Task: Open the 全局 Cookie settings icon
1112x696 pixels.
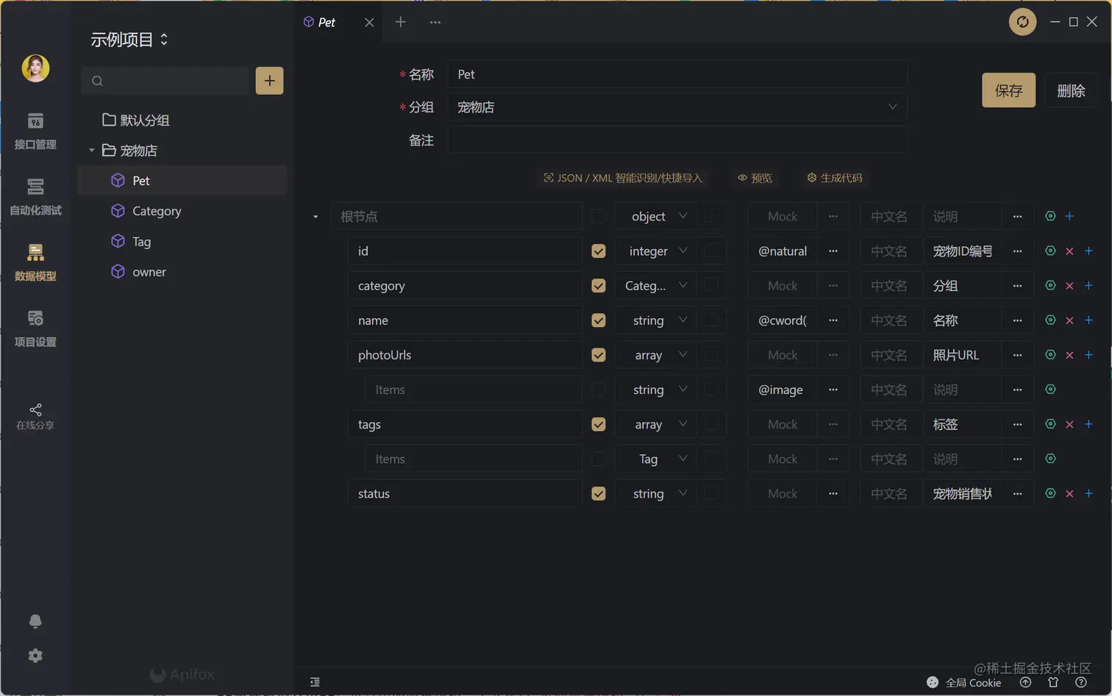Action: click(932, 682)
